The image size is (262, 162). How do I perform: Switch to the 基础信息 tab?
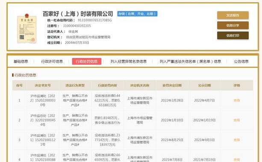21,61
